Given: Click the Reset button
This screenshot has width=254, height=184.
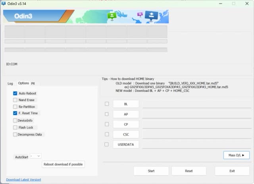Looking at the screenshot, I should [x=189, y=171].
